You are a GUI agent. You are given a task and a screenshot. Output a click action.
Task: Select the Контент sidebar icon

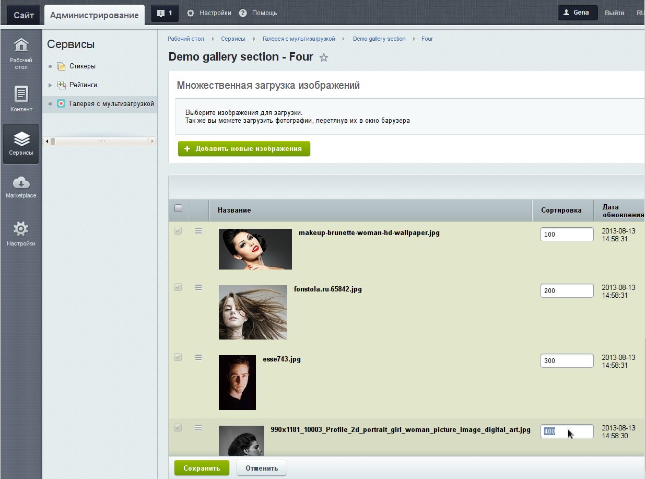click(20, 94)
